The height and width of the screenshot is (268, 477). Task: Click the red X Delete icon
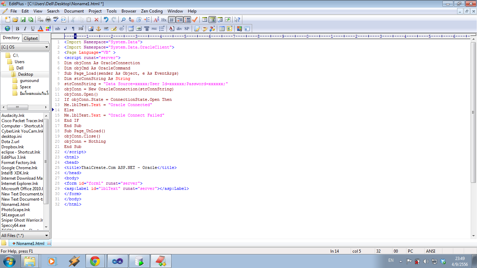tap(96, 20)
